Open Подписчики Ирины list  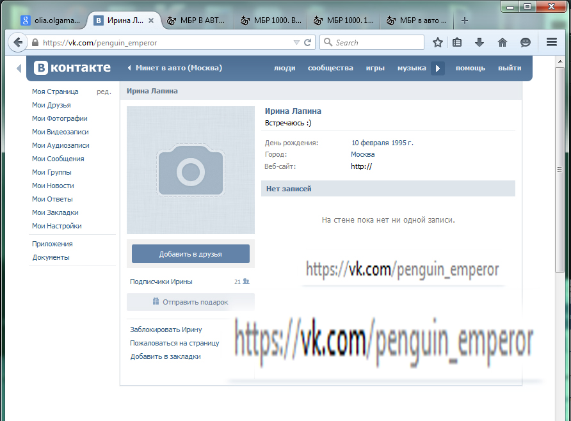161,282
